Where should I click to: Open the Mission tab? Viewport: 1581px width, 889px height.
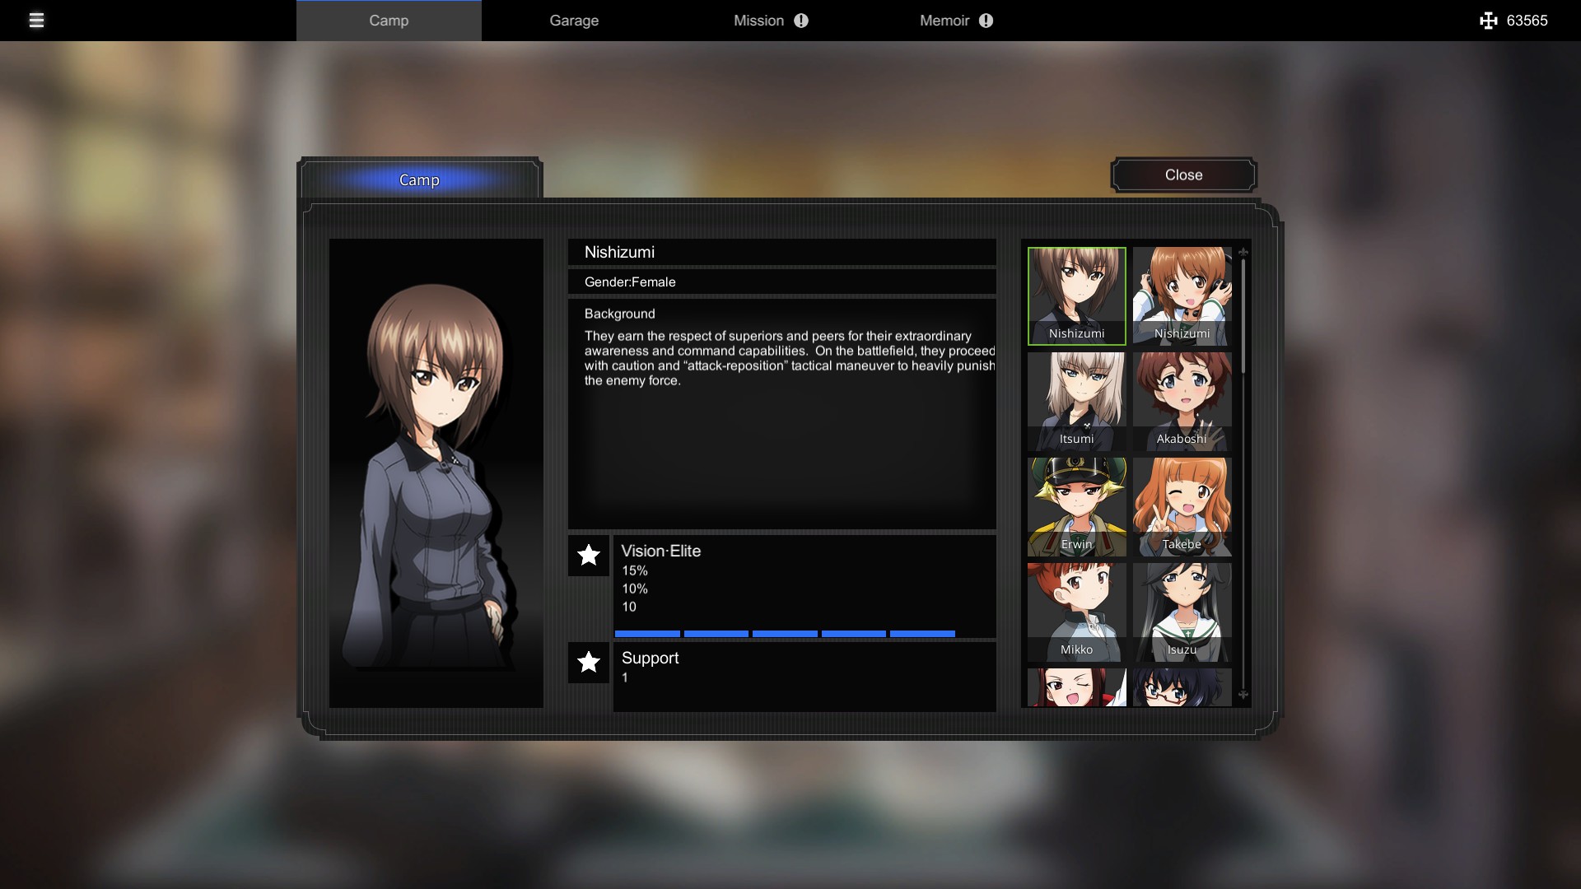[758, 21]
